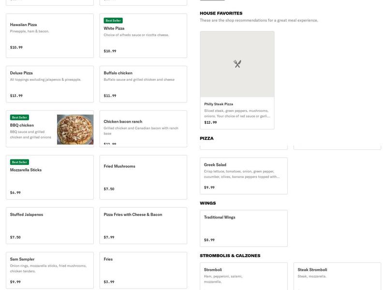The image size is (387, 290).
Task: Open the BBQ chicken pizza photo
Action: pyautogui.click(x=75, y=130)
